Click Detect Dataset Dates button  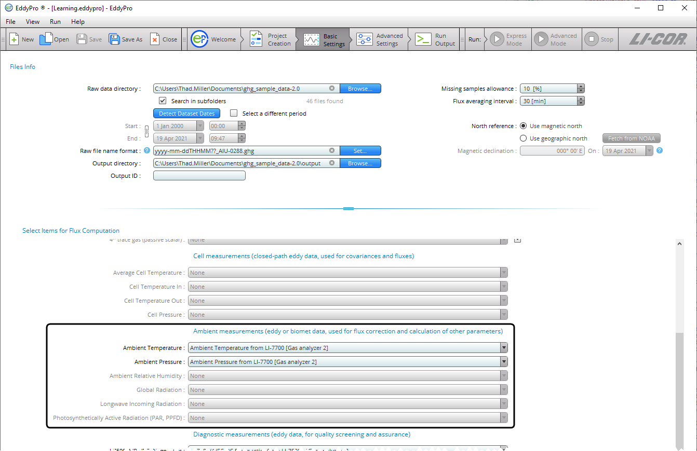click(186, 114)
